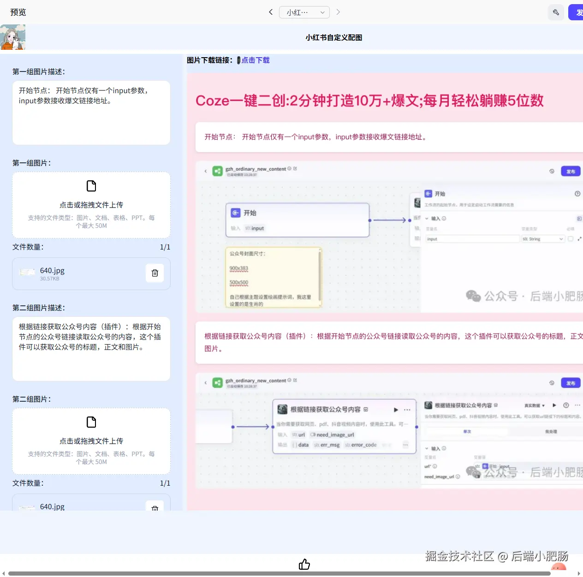583x577 pixels.
Task: Click 点击或拖拽文件上传 under 第二组图片
Action: pyautogui.click(x=91, y=441)
